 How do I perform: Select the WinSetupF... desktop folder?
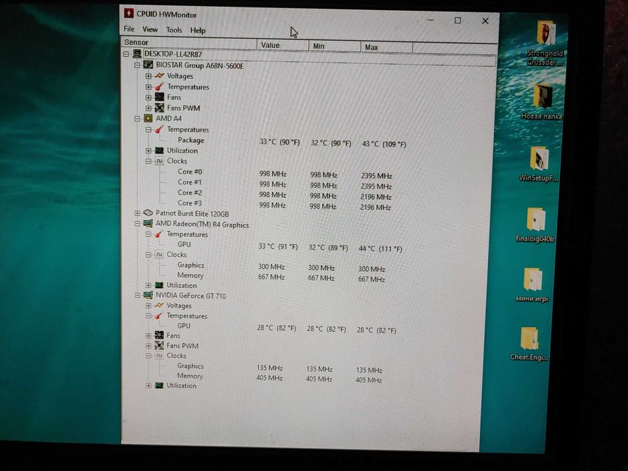[x=538, y=164]
